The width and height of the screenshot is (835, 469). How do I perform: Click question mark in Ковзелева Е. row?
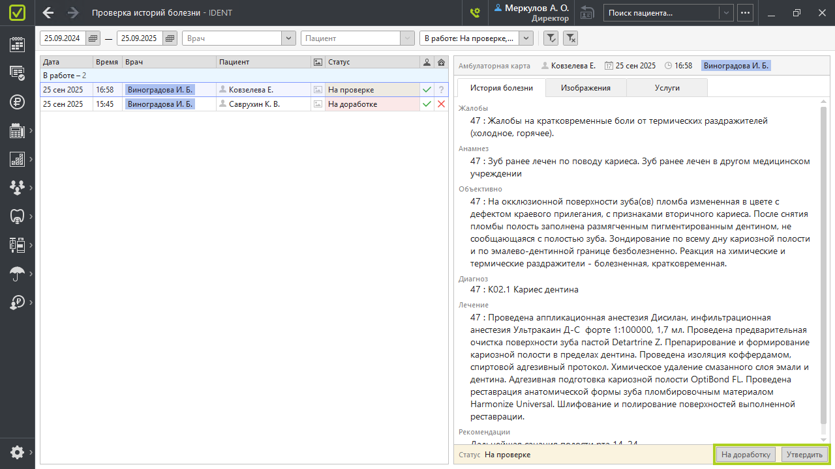pos(442,90)
